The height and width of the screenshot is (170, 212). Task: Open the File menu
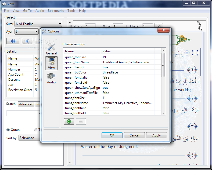tap(6, 11)
